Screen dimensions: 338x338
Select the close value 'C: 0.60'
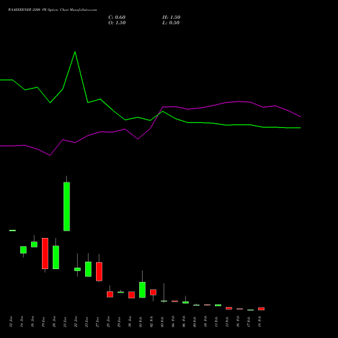(x=117, y=18)
